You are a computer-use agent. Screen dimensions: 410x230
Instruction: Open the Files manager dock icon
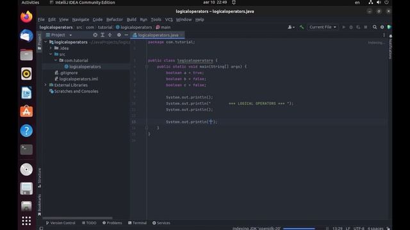(x=26, y=54)
